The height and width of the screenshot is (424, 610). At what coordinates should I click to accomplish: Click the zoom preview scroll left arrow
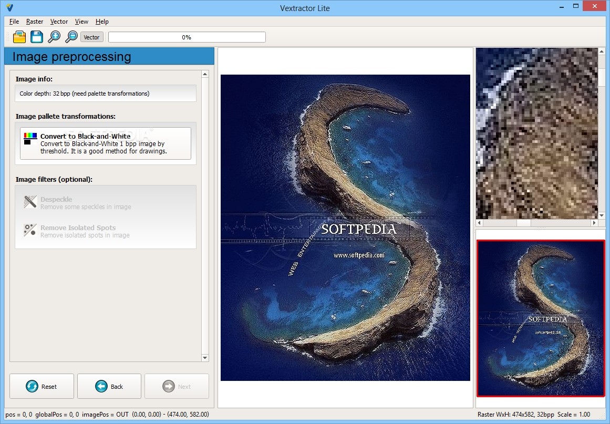tap(479, 223)
